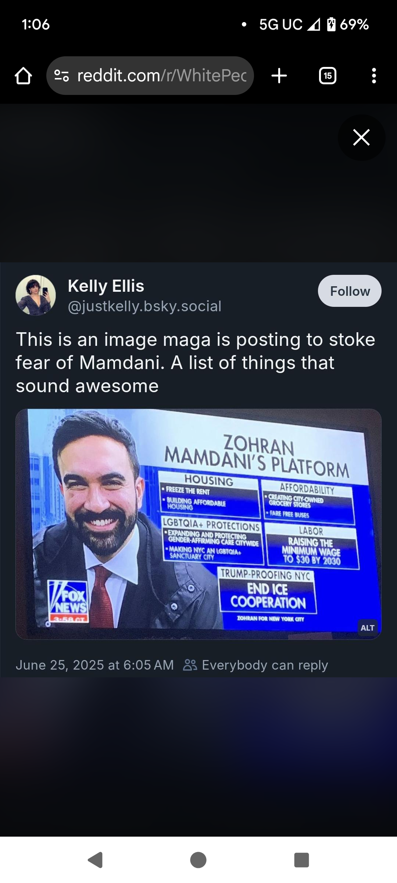397x883 pixels.
Task: Tap the Kelly Ellis display name
Action: click(x=106, y=286)
